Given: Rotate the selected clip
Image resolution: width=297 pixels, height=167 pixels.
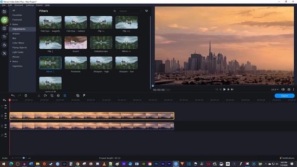Looking at the screenshot, I should [45, 96].
